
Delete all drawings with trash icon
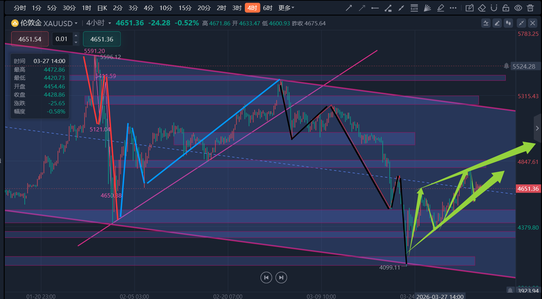click(x=530, y=8)
